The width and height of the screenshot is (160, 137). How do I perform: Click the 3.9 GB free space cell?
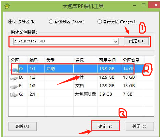coord(106,94)
